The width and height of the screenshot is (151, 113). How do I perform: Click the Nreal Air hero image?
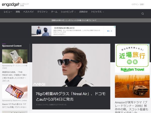pyautogui.click(x=71, y=65)
